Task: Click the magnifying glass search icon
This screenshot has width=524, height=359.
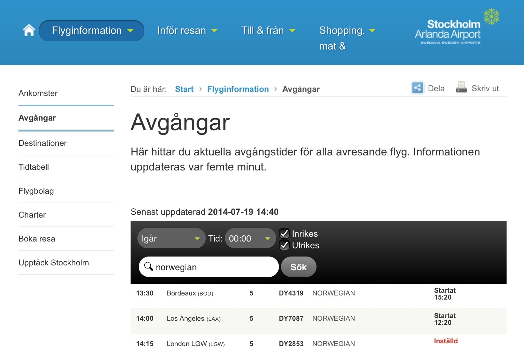Action: tap(148, 266)
